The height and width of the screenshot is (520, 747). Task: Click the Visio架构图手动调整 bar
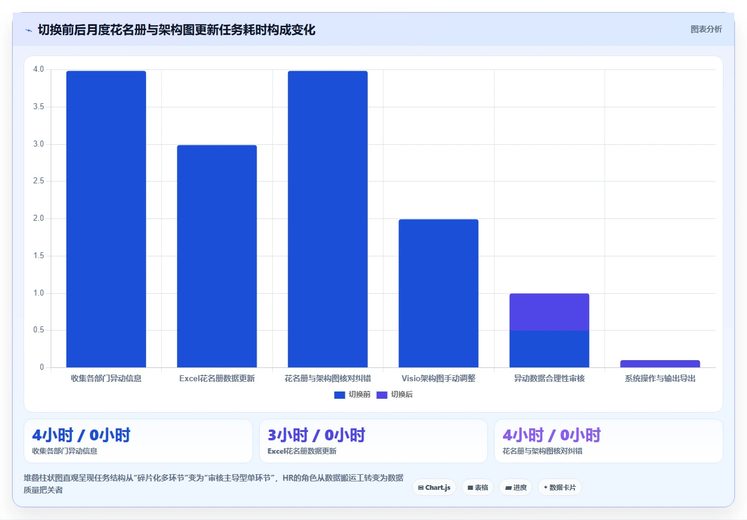pos(438,293)
